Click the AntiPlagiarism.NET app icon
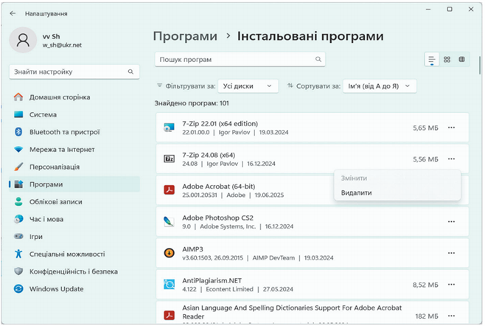This screenshot has height=326, width=485. point(170,284)
